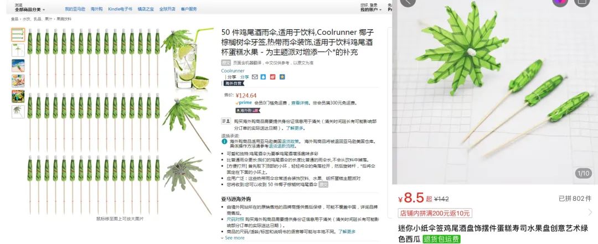This screenshot has width=598, height=244.
Task: Open the Coolrunner brand link
Action: [233, 71]
